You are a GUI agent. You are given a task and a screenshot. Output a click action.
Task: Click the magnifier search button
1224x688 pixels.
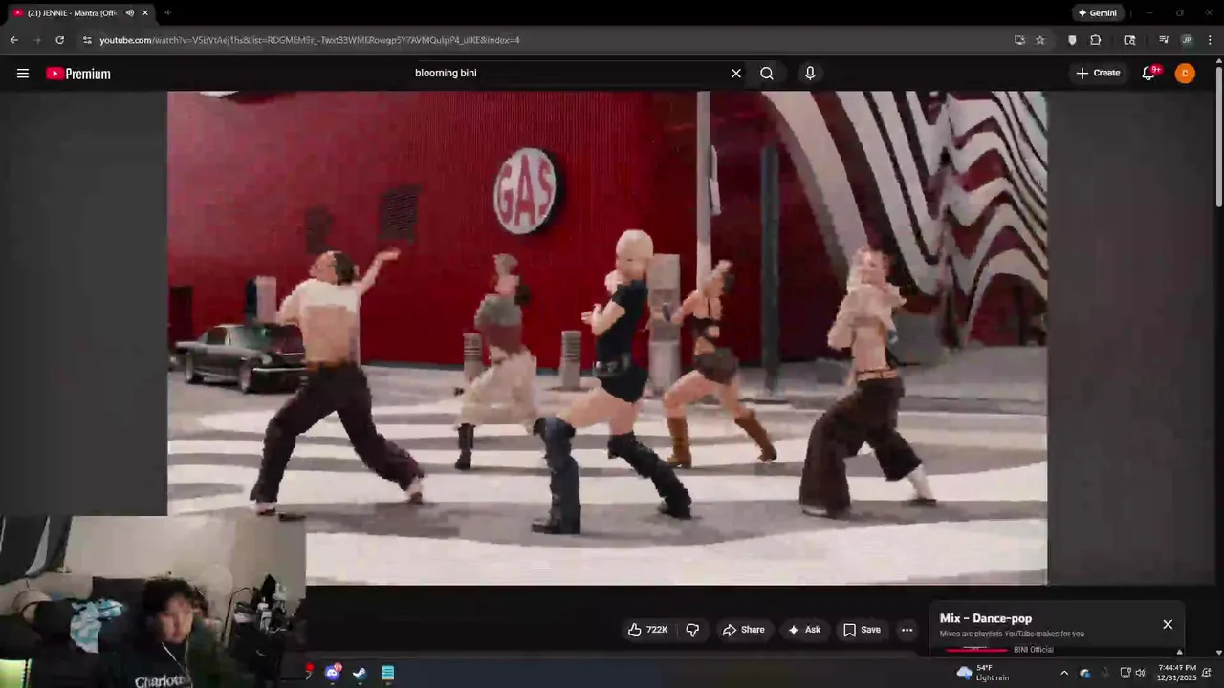click(767, 74)
